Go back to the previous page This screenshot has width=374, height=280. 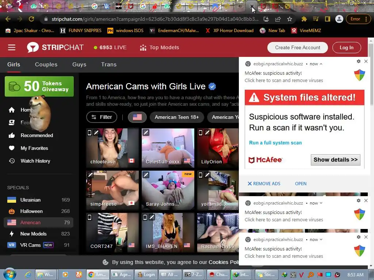coord(8,19)
